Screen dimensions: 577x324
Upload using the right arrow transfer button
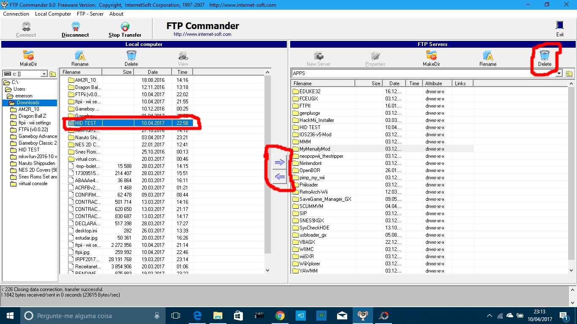click(x=280, y=162)
